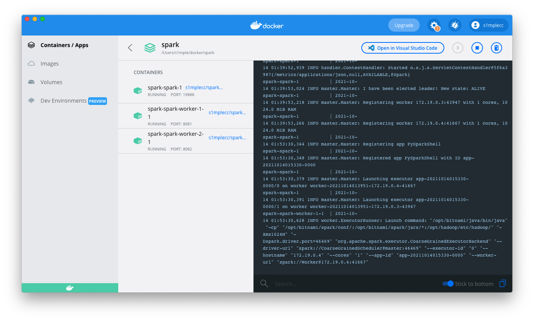Open the log search magnifier icon
The height and width of the screenshot is (321, 534).
264,284
